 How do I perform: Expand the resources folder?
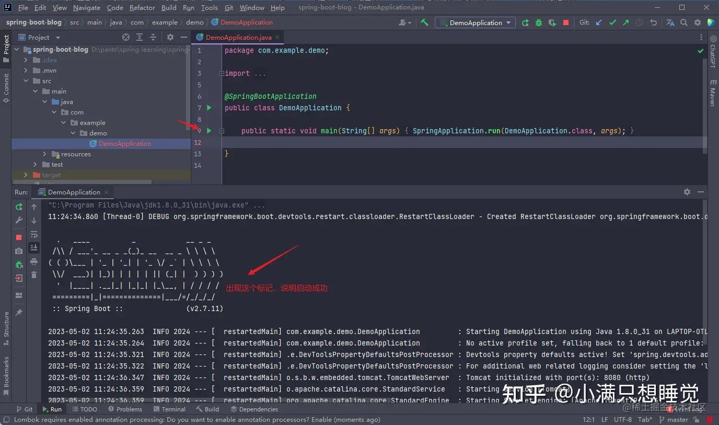45,154
